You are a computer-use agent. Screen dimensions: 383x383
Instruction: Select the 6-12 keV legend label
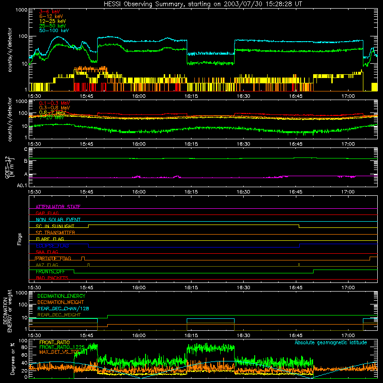click(51, 16)
